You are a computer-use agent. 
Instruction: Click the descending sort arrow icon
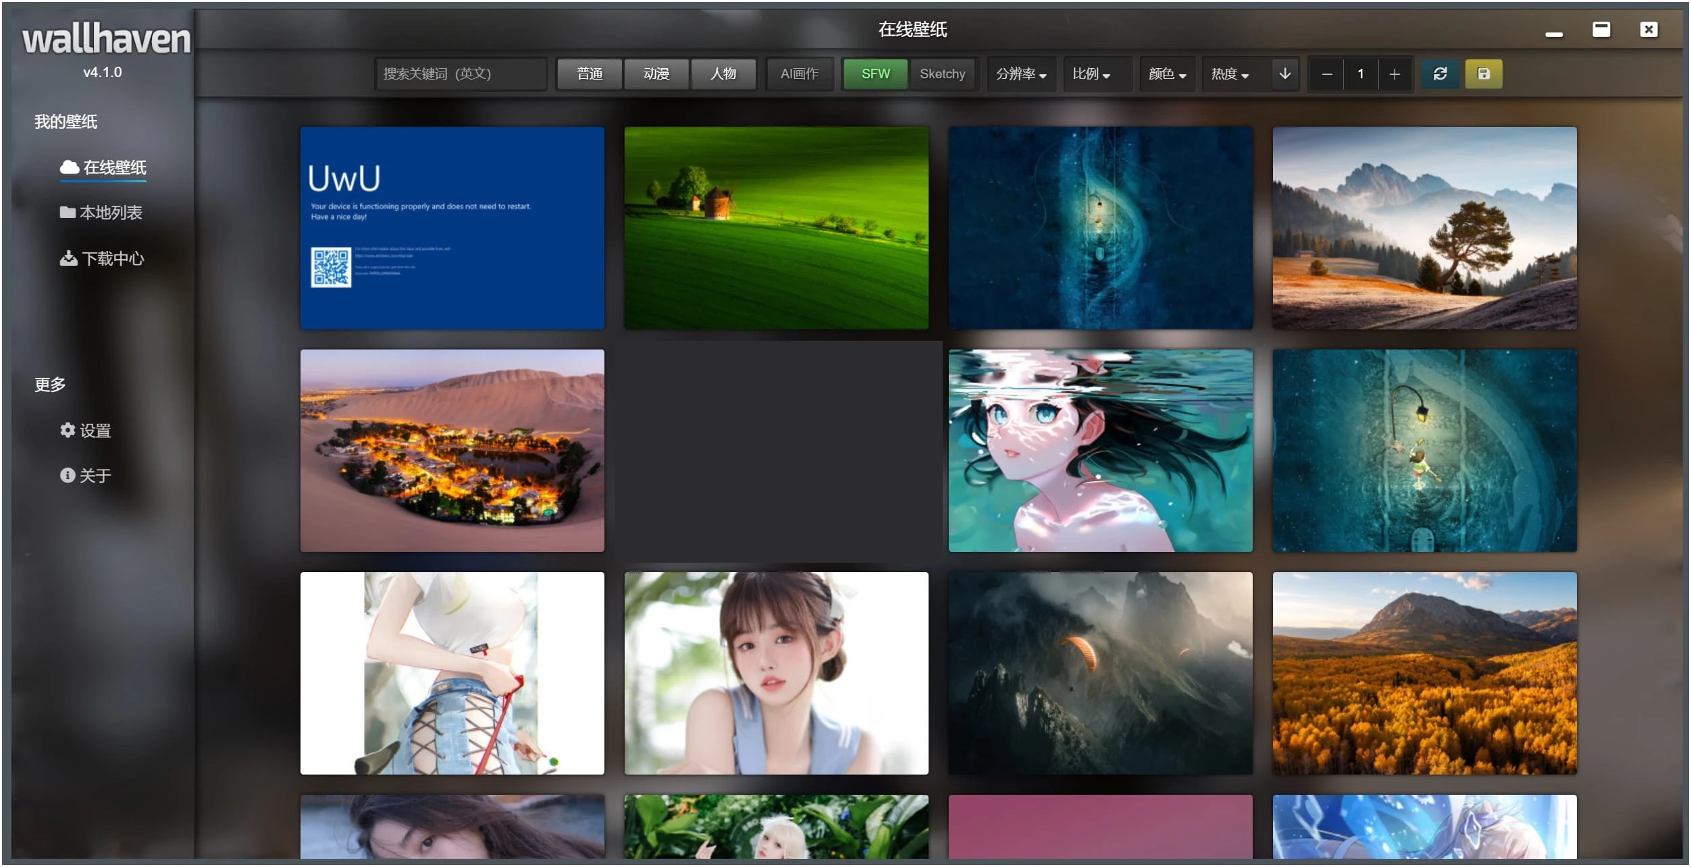point(1284,74)
